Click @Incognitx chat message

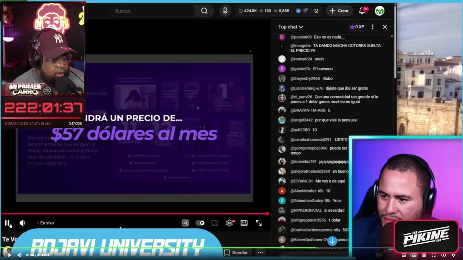point(335,48)
